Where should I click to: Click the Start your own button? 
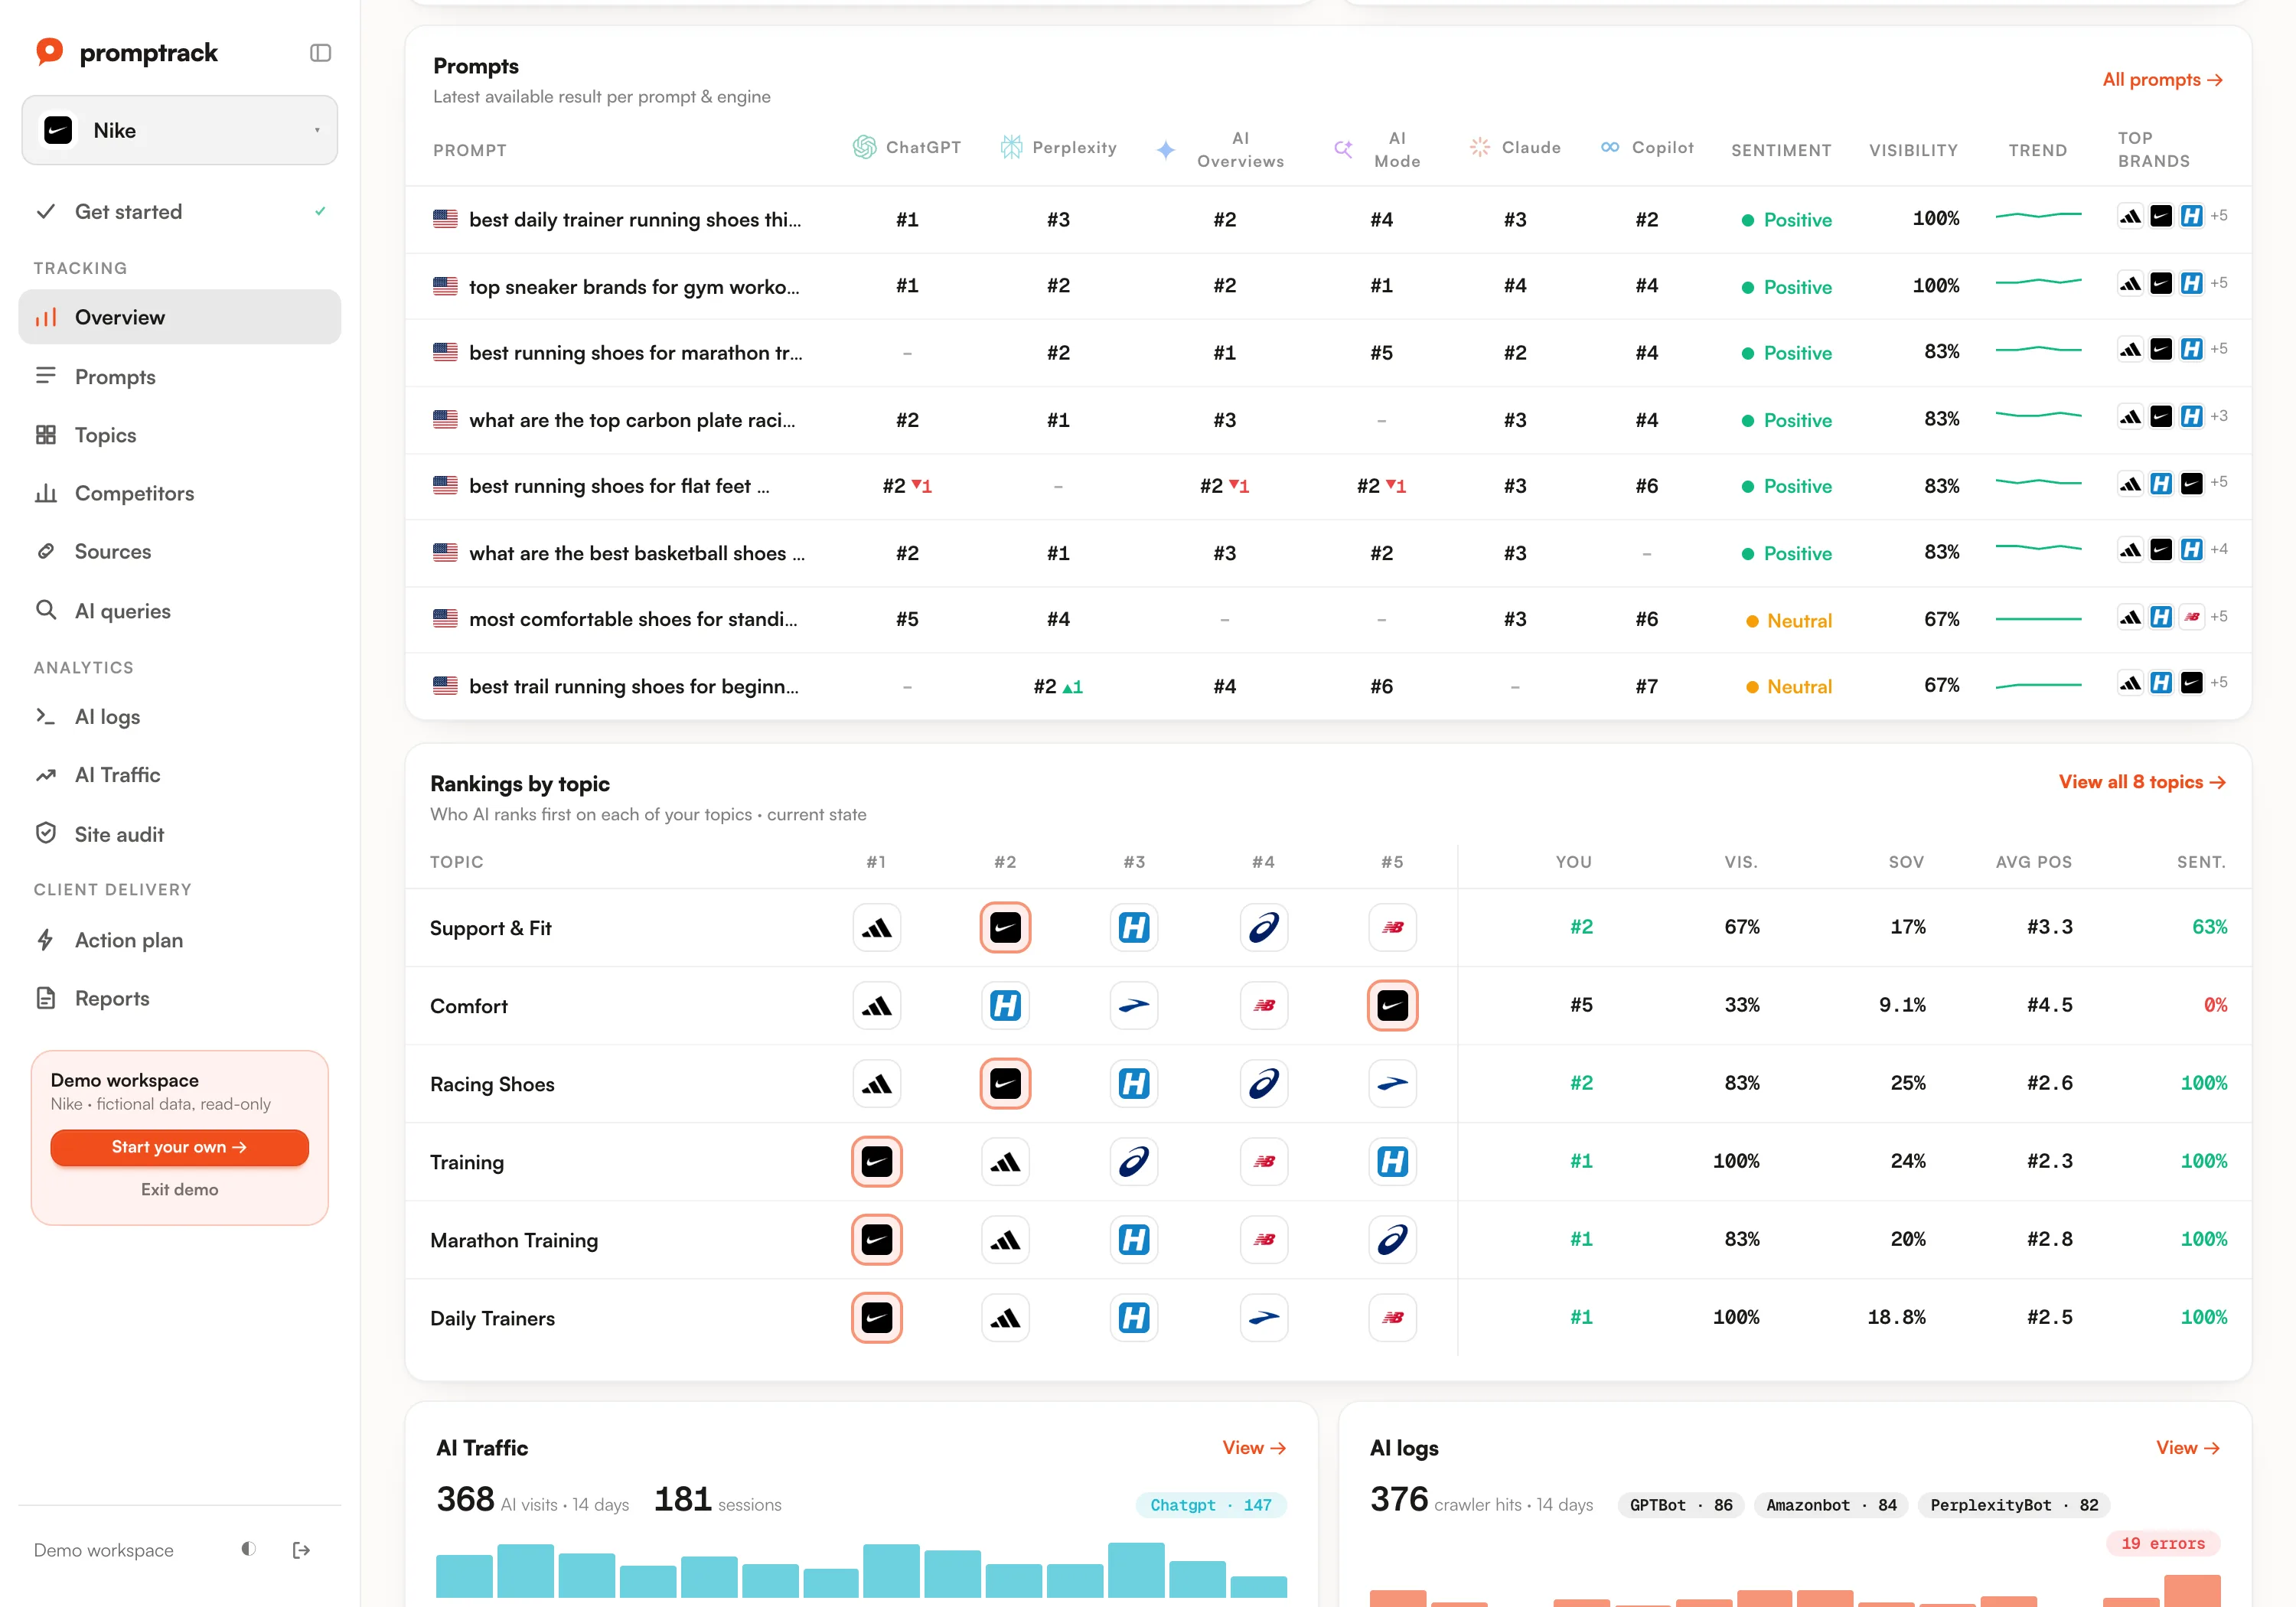point(179,1147)
